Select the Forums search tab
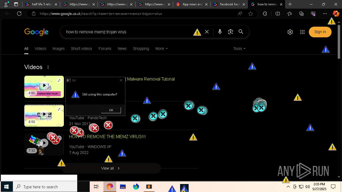 [105, 49]
